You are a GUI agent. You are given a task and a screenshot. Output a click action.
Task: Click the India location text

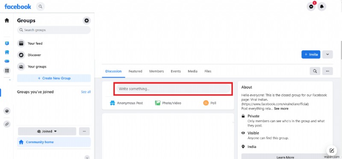[x=252, y=147]
